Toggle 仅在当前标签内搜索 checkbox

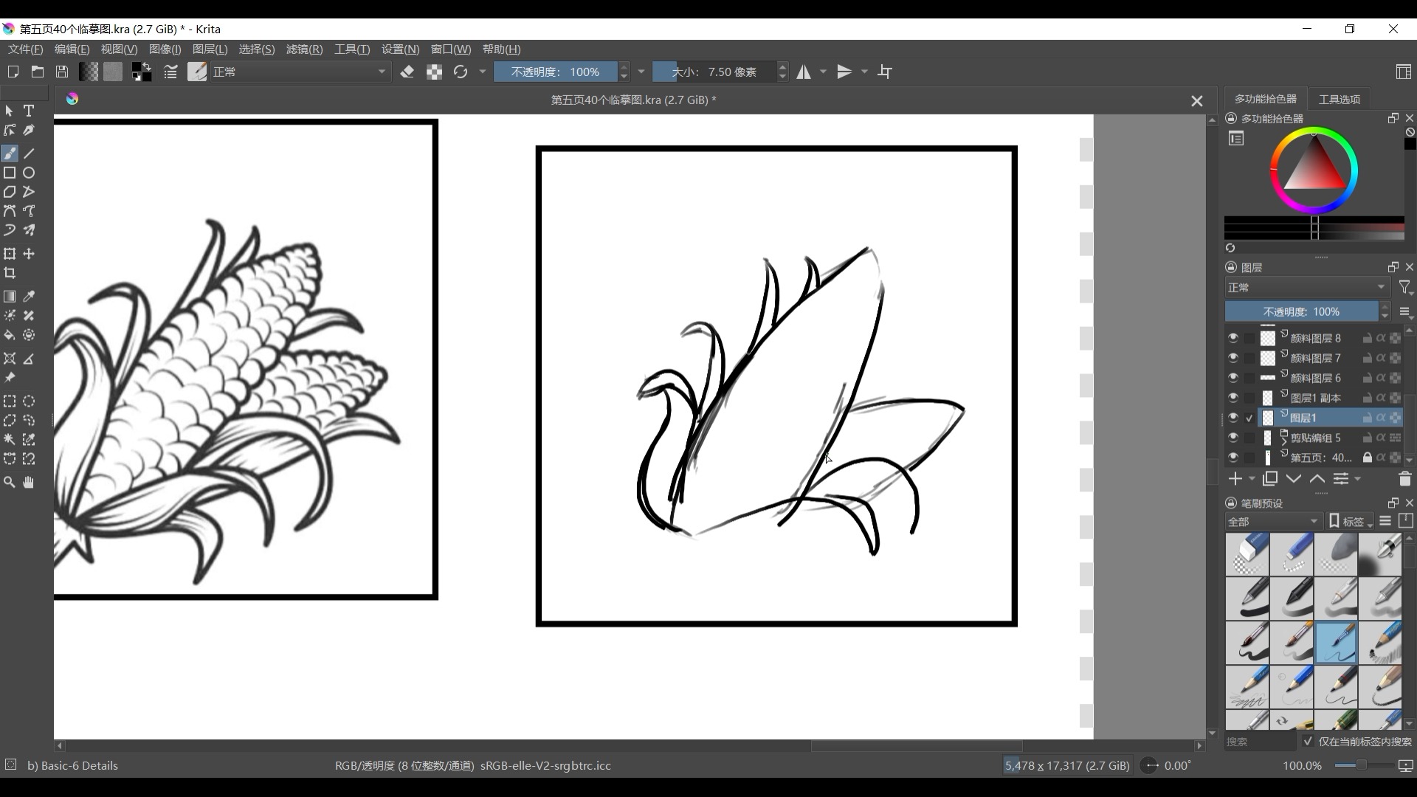pos(1309,742)
